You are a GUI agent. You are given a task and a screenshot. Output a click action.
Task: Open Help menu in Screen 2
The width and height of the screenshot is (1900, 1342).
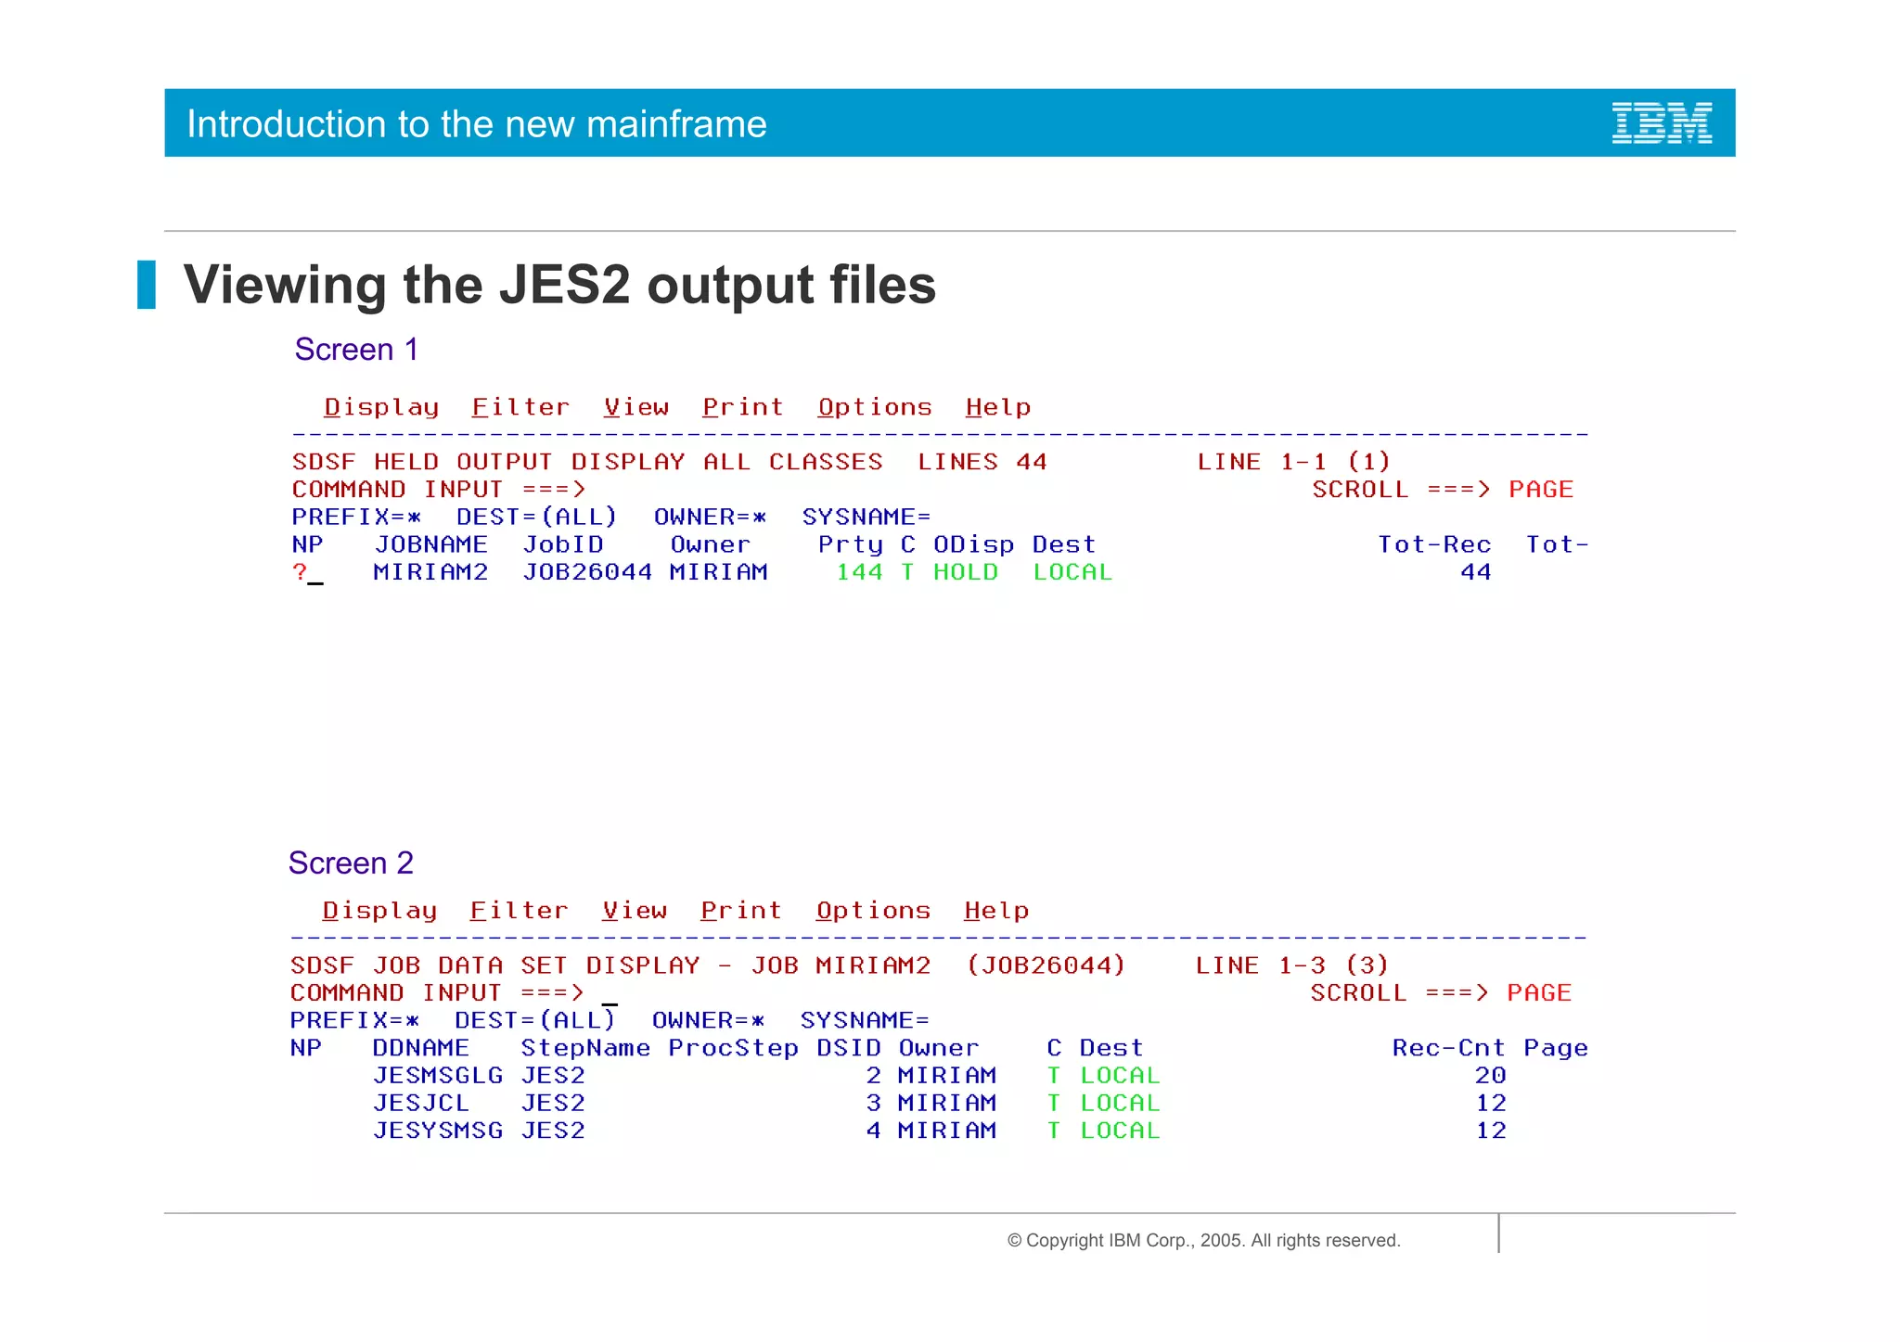pyautogui.click(x=995, y=911)
